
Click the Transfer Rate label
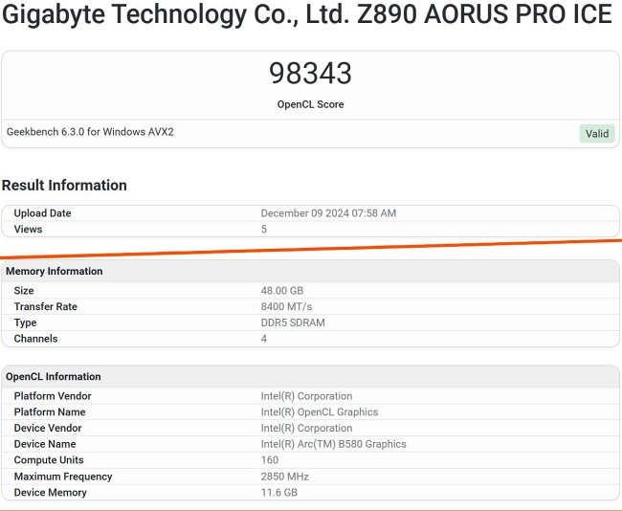coord(46,306)
